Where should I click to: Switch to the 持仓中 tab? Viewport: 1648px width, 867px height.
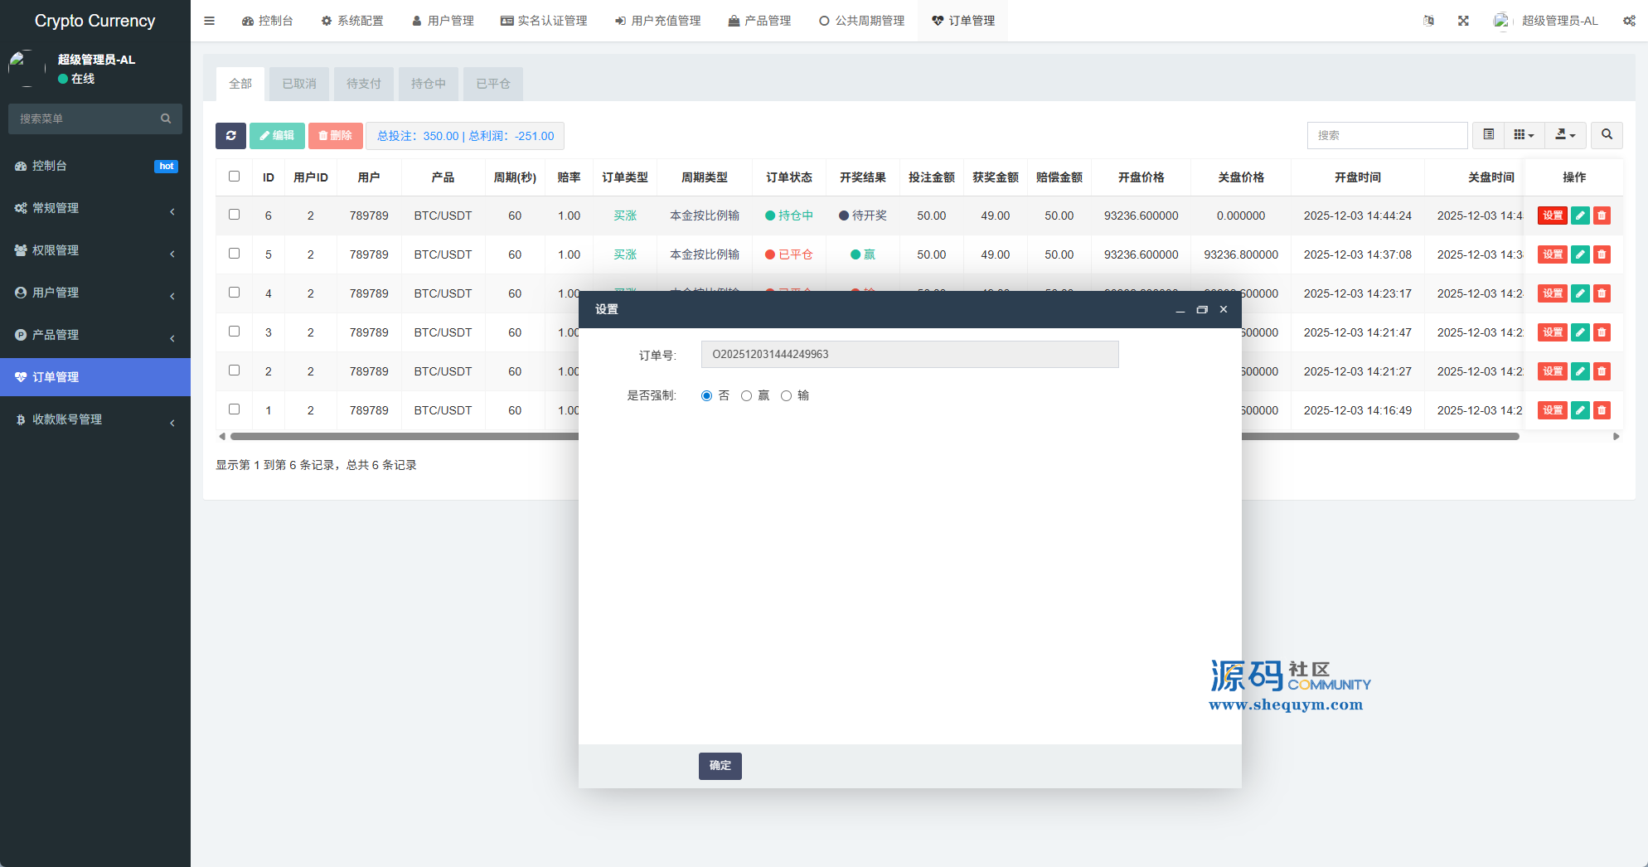428,84
